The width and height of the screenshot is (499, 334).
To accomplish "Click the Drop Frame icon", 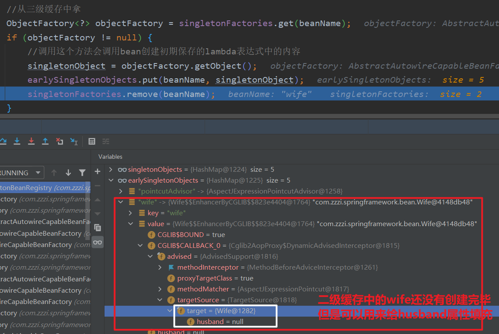I will [59, 141].
